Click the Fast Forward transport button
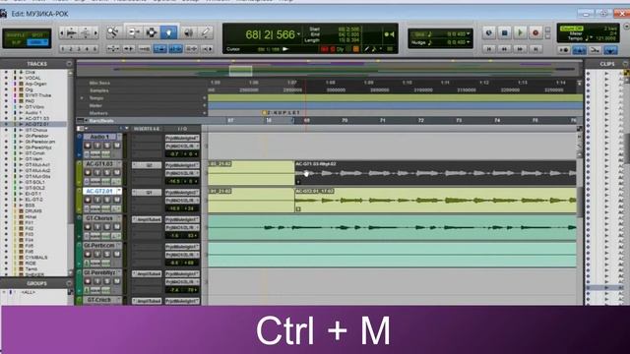Screen dimensions: 630x354 point(520,49)
